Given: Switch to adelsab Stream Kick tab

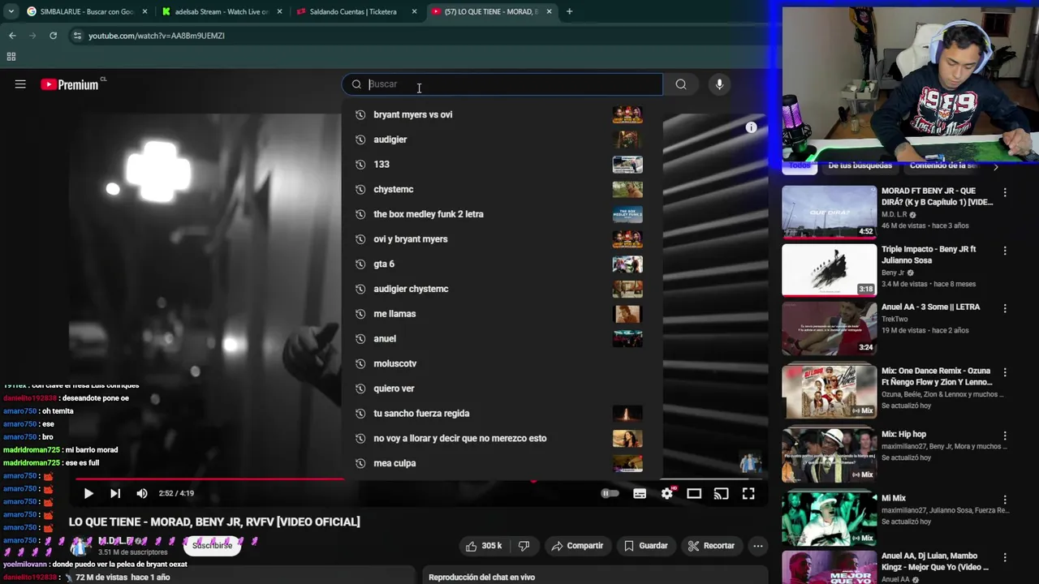Looking at the screenshot, I should click(x=221, y=11).
